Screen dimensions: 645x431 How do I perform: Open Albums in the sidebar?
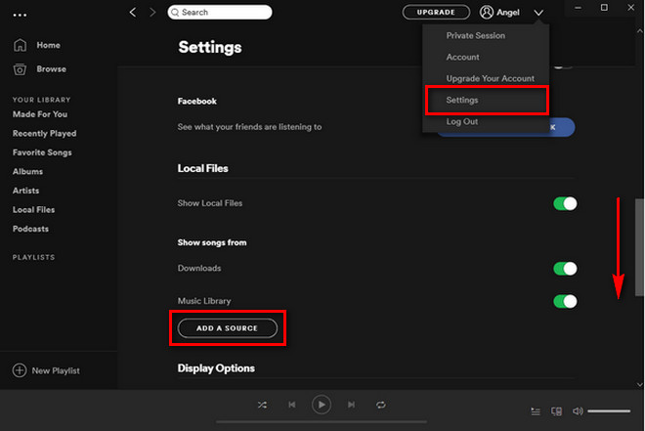[x=27, y=171]
